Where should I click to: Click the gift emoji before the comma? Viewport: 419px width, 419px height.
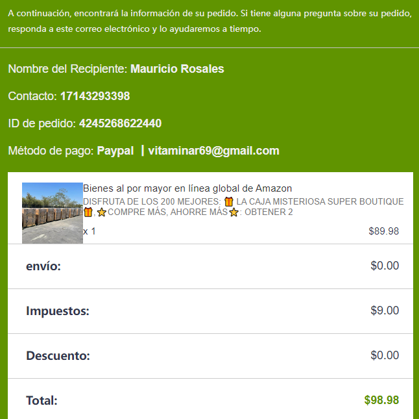88,212
